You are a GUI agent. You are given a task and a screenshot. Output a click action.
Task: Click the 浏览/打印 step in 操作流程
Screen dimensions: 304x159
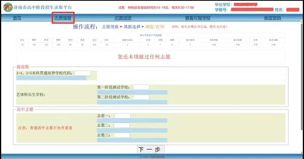(x=155, y=27)
